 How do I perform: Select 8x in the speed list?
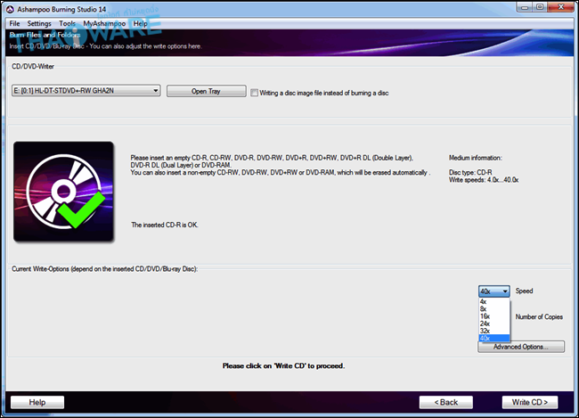[x=494, y=308]
